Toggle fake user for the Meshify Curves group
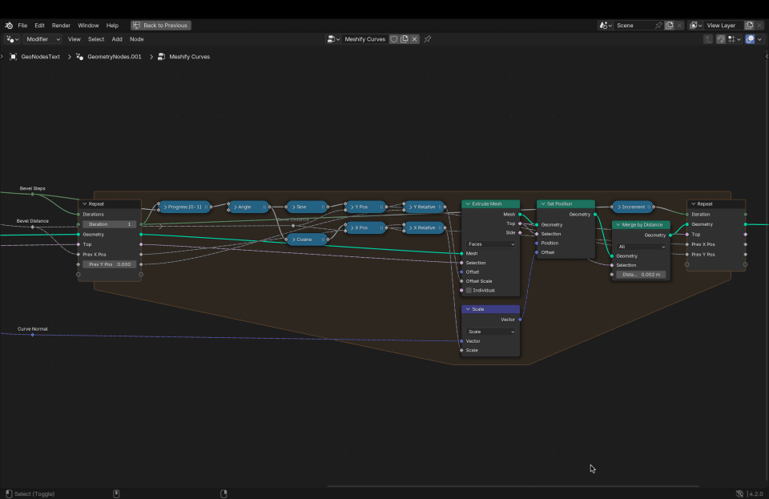The image size is (769, 499). tap(394, 38)
